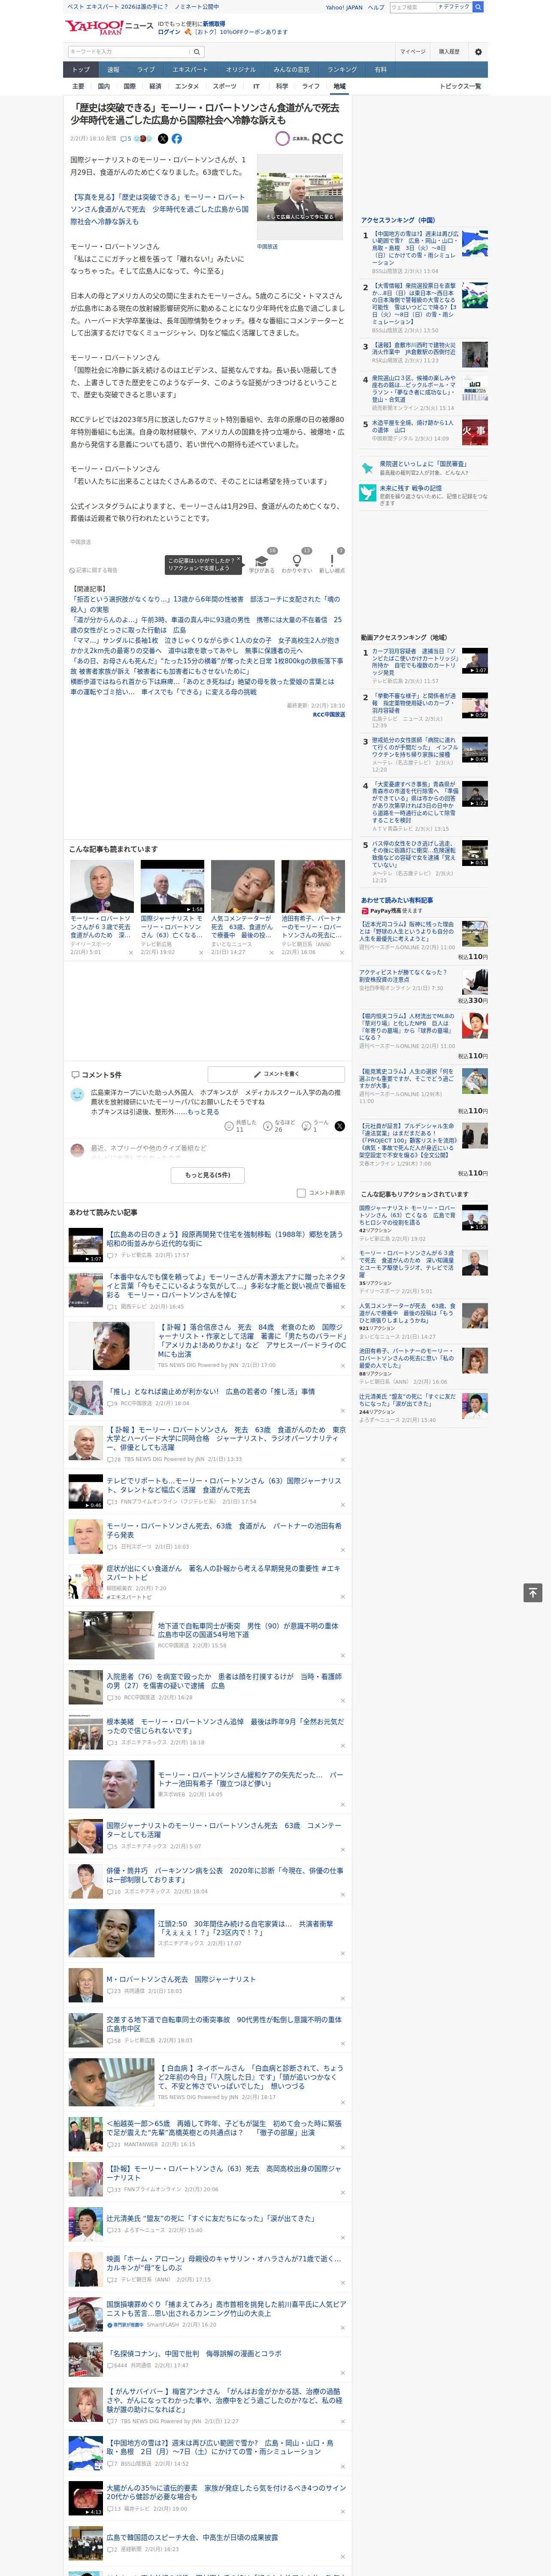
Task: React with 学びがある graduation cap icon
Action: pyautogui.click(x=262, y=561)
